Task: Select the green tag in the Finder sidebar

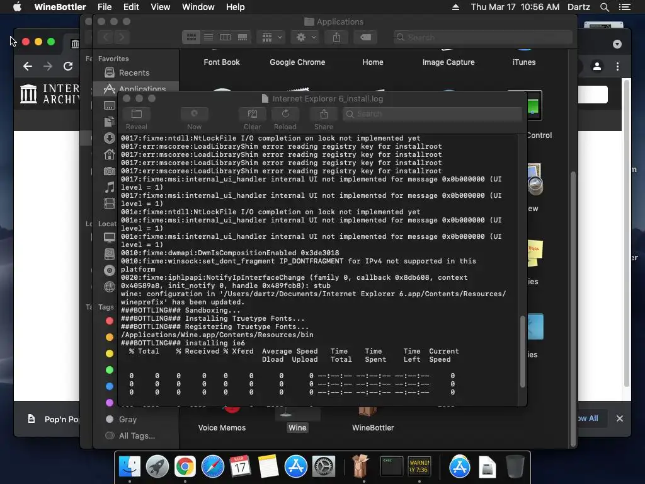Action: (x=110, y=370)
